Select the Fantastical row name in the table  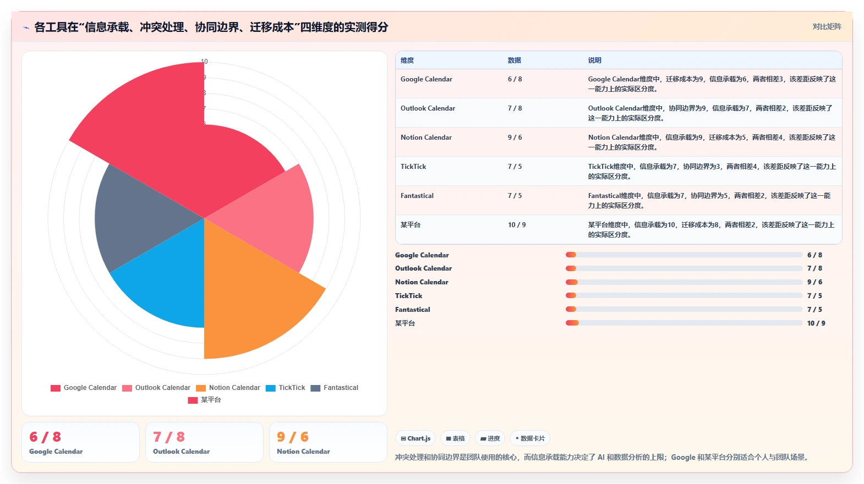point(417,196)
